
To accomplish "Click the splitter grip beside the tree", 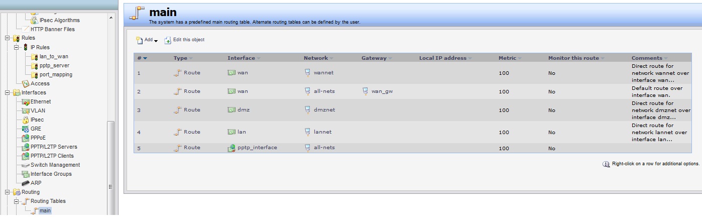I will tap(111, 186).
